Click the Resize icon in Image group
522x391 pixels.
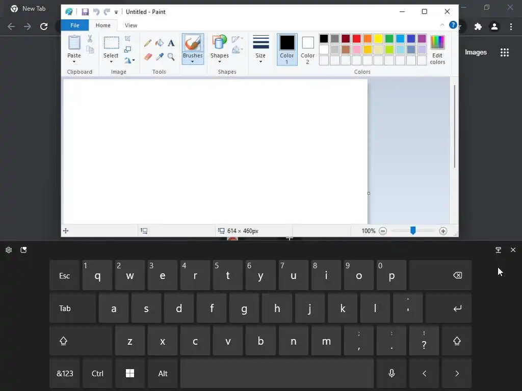127,49
